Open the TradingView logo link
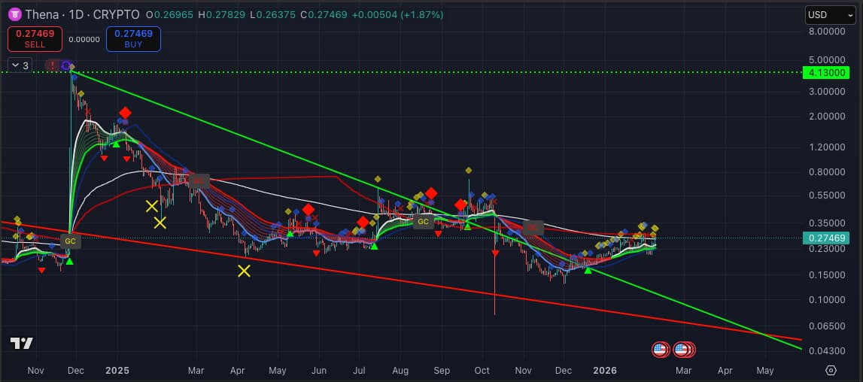Image resolution: width=863 pixels, height=382 pixels. pos(22,344)
